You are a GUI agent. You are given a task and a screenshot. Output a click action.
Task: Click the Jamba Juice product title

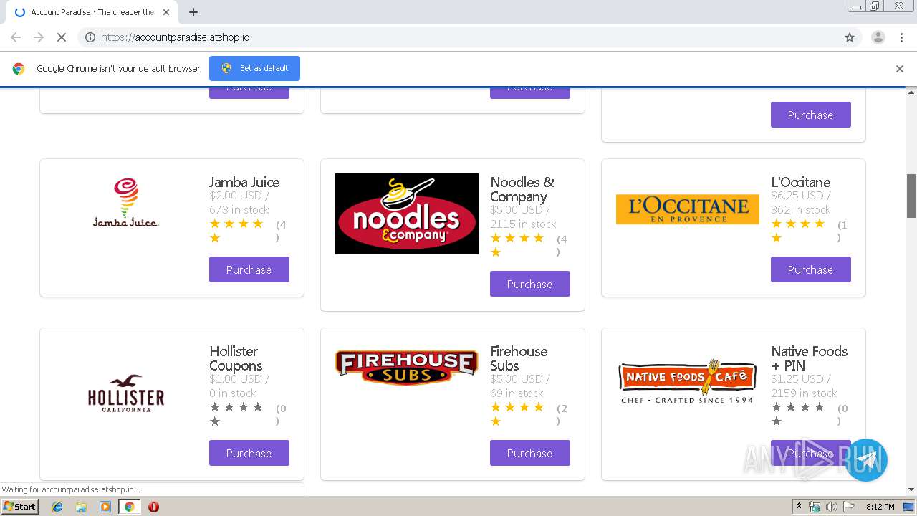244,182
